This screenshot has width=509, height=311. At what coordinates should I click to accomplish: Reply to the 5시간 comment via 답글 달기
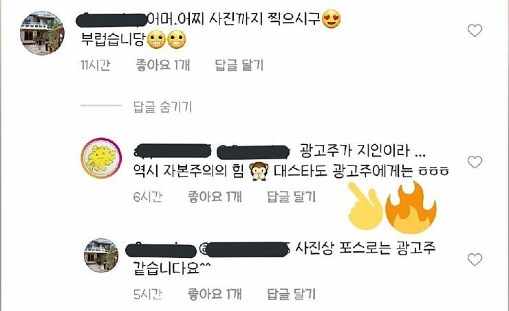pyautogui.click(x=292, y=294)
